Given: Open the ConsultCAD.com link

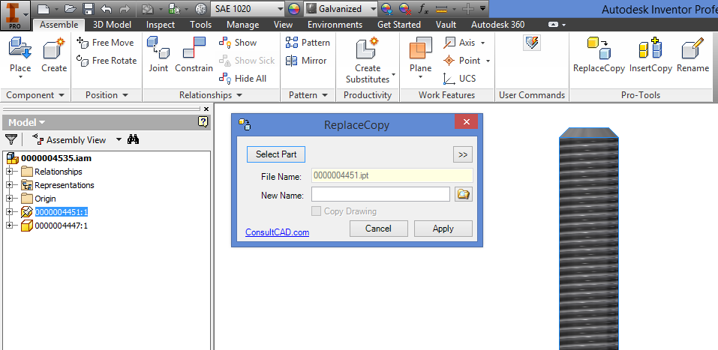Looking at the screenshot, I should [277, 232].
